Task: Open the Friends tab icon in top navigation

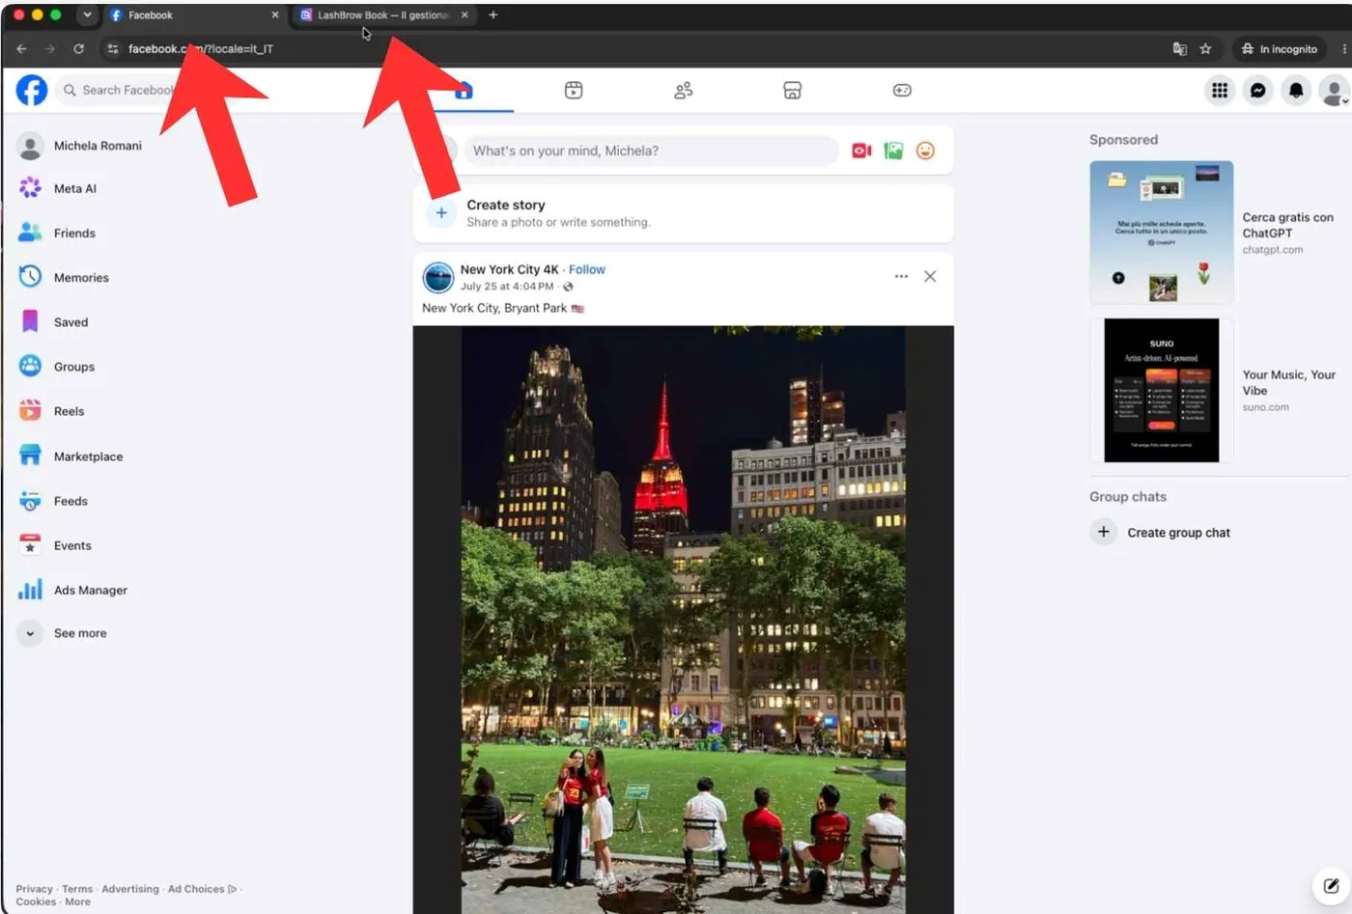Action: pos(684,90)
